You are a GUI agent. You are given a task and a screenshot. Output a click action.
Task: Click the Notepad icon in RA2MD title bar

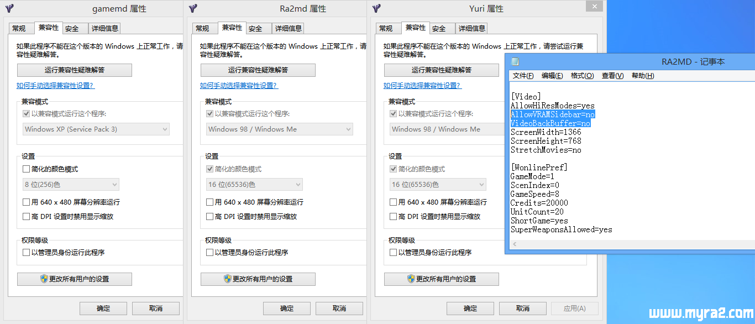click(x=515, y=62)
